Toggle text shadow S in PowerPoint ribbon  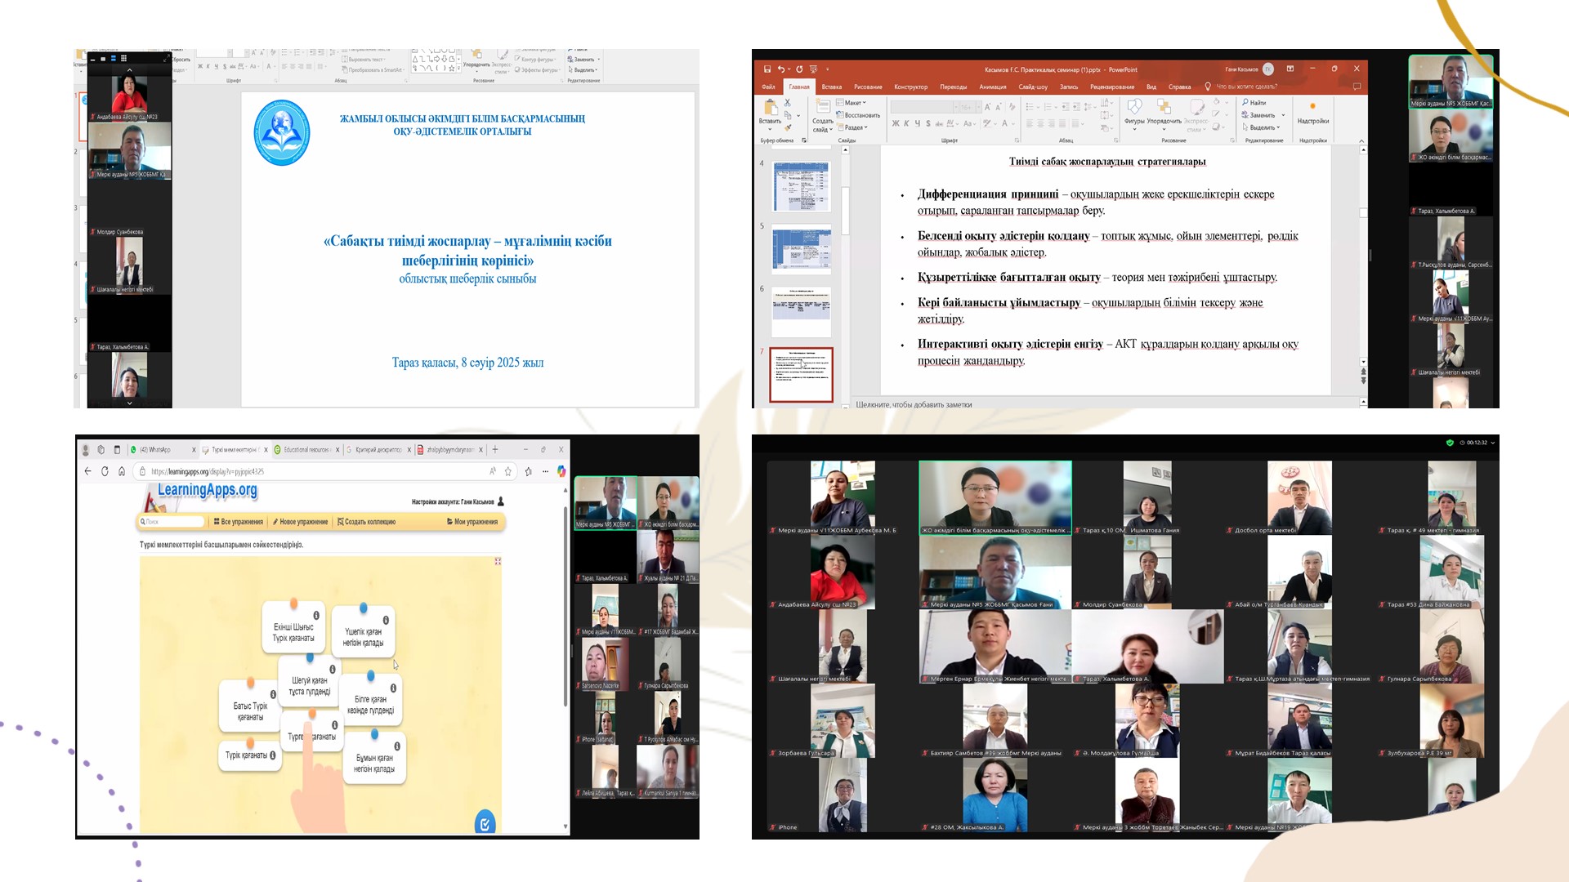(x=928, y=124)
